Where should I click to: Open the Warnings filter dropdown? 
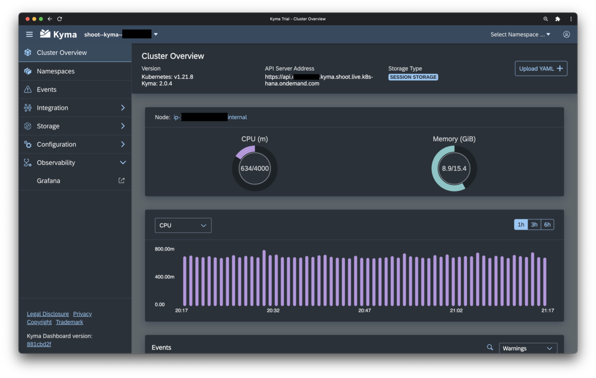tap(527, 348)
